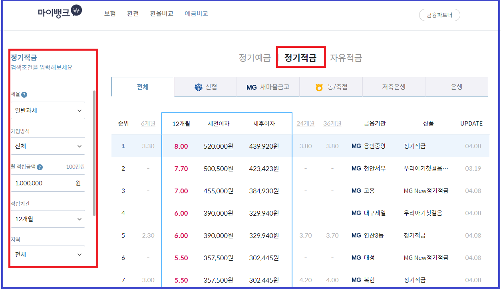Image resolution: width=501 pixels, height=289 pixels.
Task: Switch to the 자유적금 tab
Action: pyautogui.click(x=346, y=58)
